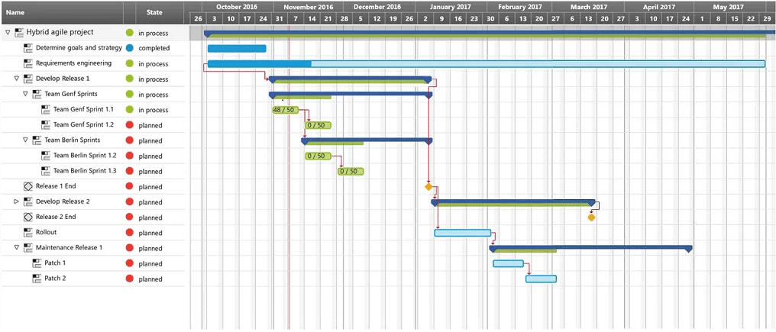Click the 'completed' state text

(154, 49)
